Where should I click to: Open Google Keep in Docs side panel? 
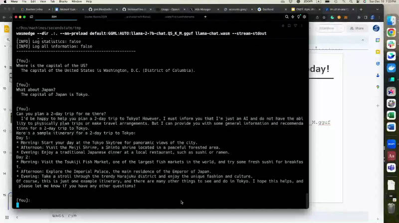pyautogui.click(x=378, y=52)
